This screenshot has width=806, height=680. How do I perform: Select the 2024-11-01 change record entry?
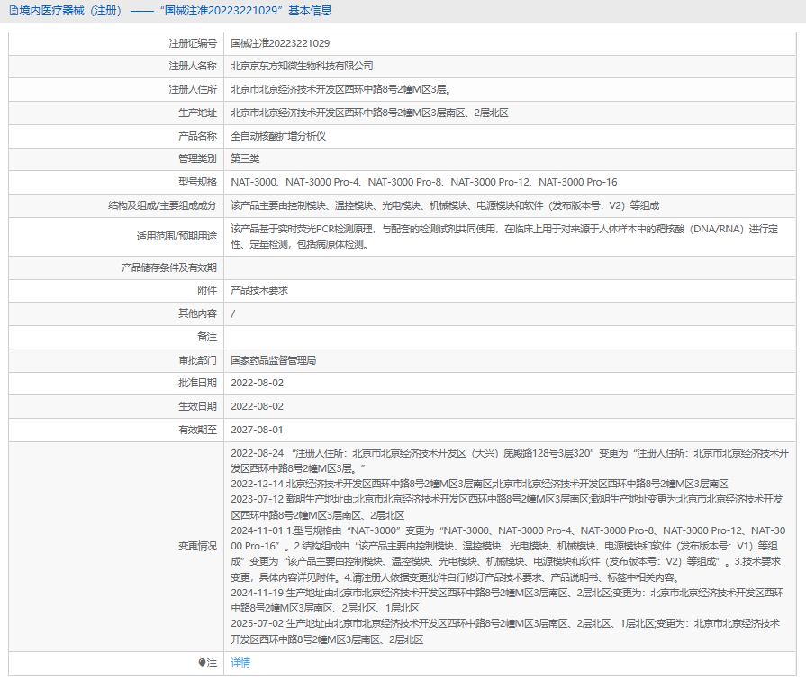pyautogui.click(x=508, y=554)
